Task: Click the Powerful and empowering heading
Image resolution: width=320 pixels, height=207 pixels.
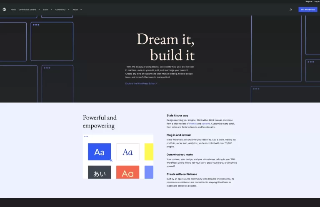Action: coord(100,122)
